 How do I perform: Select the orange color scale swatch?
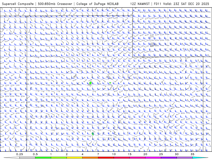(x=90, y=158)
